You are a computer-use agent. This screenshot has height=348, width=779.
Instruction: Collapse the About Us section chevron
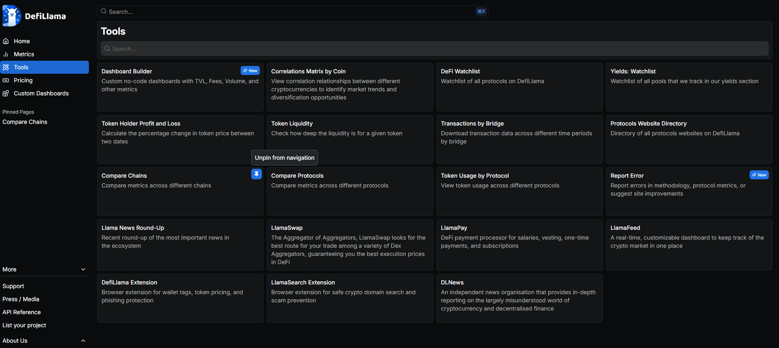click(x=83, y=341)
